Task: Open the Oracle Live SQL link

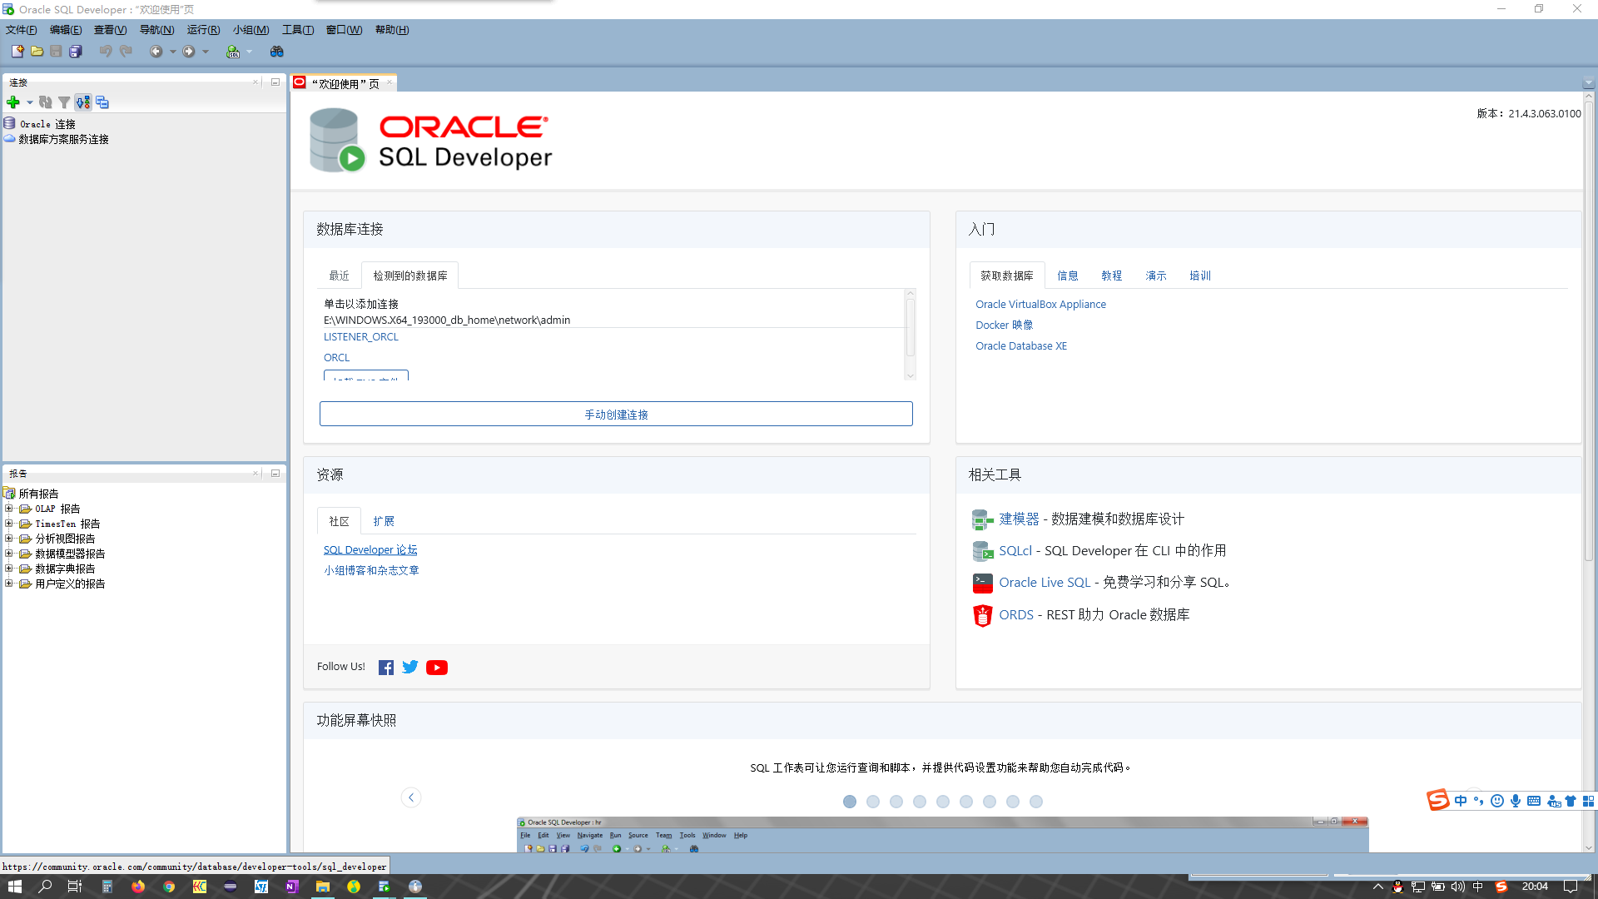Action: [1045, 582]
